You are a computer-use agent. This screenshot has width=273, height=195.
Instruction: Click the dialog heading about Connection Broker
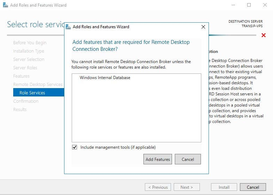pos(131,45)
